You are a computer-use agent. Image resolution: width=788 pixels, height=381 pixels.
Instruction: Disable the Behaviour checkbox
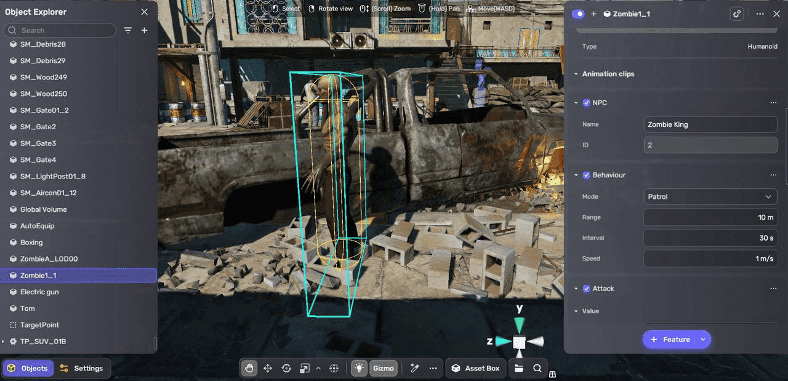tap(586, 175)
